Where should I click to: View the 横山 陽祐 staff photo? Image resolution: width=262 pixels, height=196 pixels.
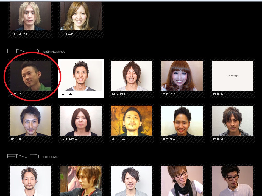pyautogui.click(x=132, y=76)
